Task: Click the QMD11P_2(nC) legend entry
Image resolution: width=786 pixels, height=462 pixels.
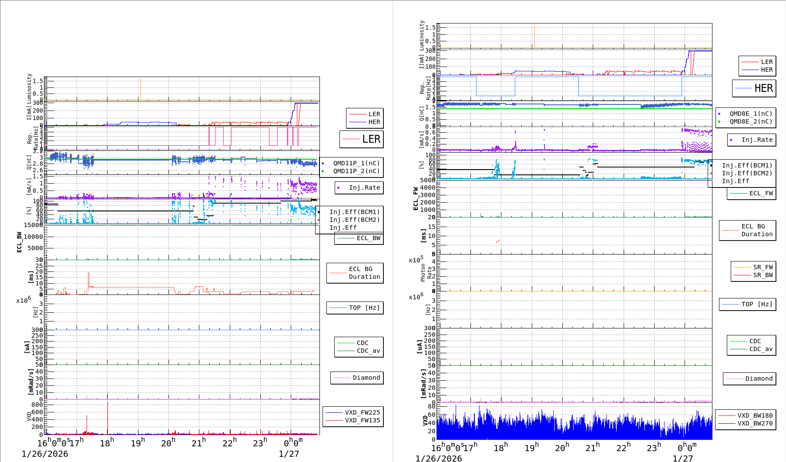Action: tap(356, 171)
